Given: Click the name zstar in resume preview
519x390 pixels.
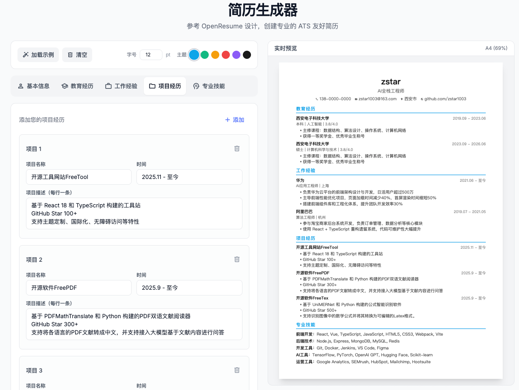Looking at the screenshot, I should [x=391, y=82].
